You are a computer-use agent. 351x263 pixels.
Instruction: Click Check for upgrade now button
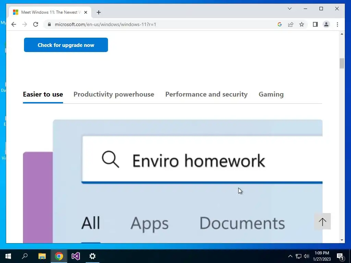click(66, 45)
